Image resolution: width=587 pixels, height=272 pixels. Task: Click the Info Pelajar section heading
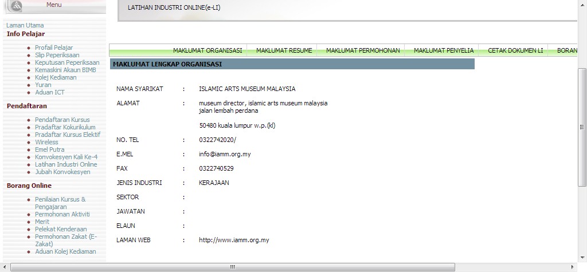[x=26, y=34]
